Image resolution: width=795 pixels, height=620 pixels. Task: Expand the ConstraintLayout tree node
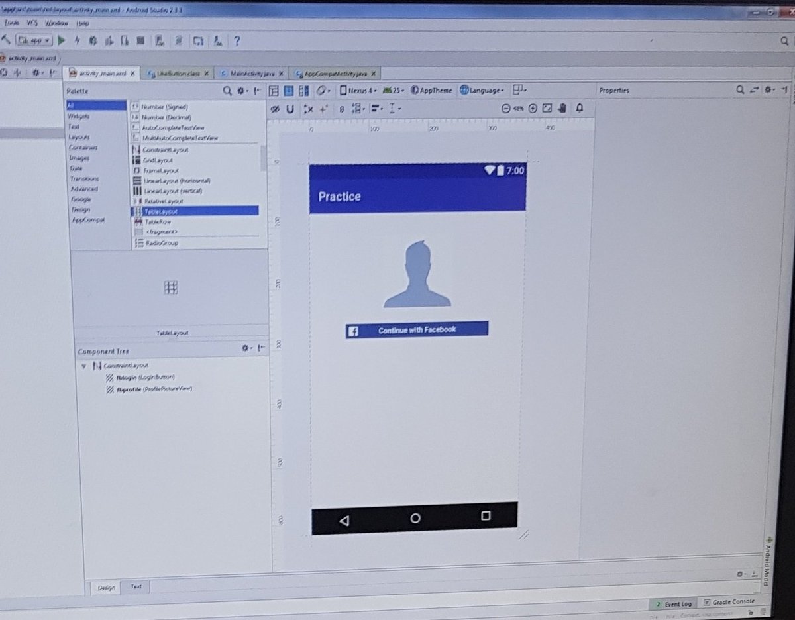click(84, 366)
